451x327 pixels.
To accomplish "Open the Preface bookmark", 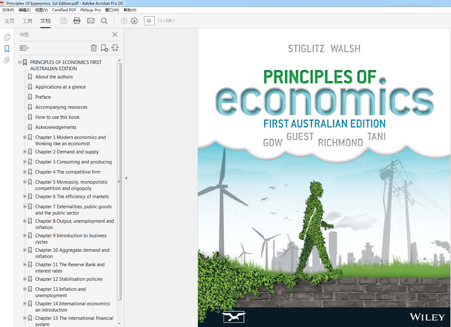I will (x=43, y=97).
